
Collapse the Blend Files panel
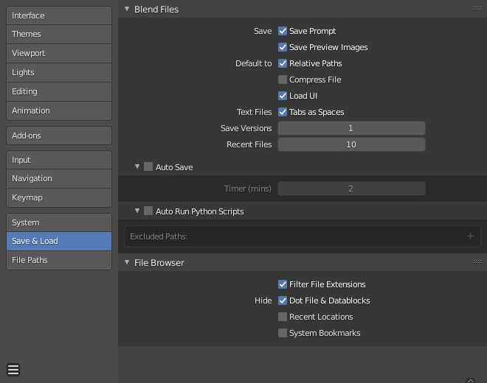127,9
